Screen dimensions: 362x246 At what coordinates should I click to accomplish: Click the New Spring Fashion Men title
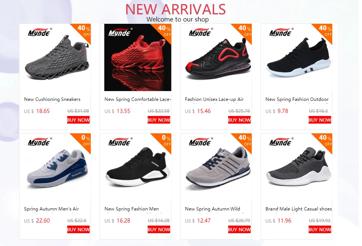[x=131, y=209]
